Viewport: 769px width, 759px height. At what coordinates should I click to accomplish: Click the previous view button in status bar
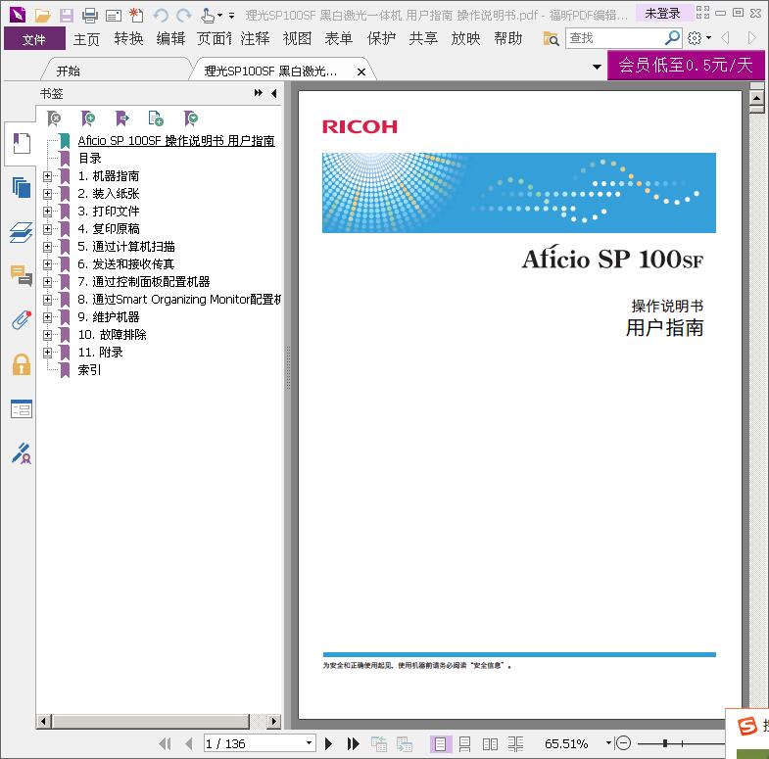pos(379,743)
